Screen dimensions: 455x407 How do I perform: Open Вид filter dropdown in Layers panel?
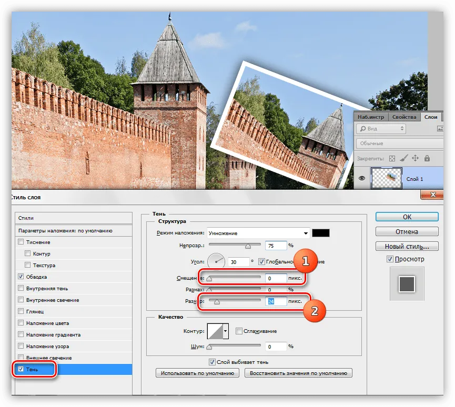pos(381,128)
